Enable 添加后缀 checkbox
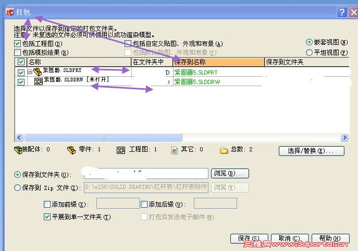The width and height of the screenshot is (358, 251). (144, 204)
